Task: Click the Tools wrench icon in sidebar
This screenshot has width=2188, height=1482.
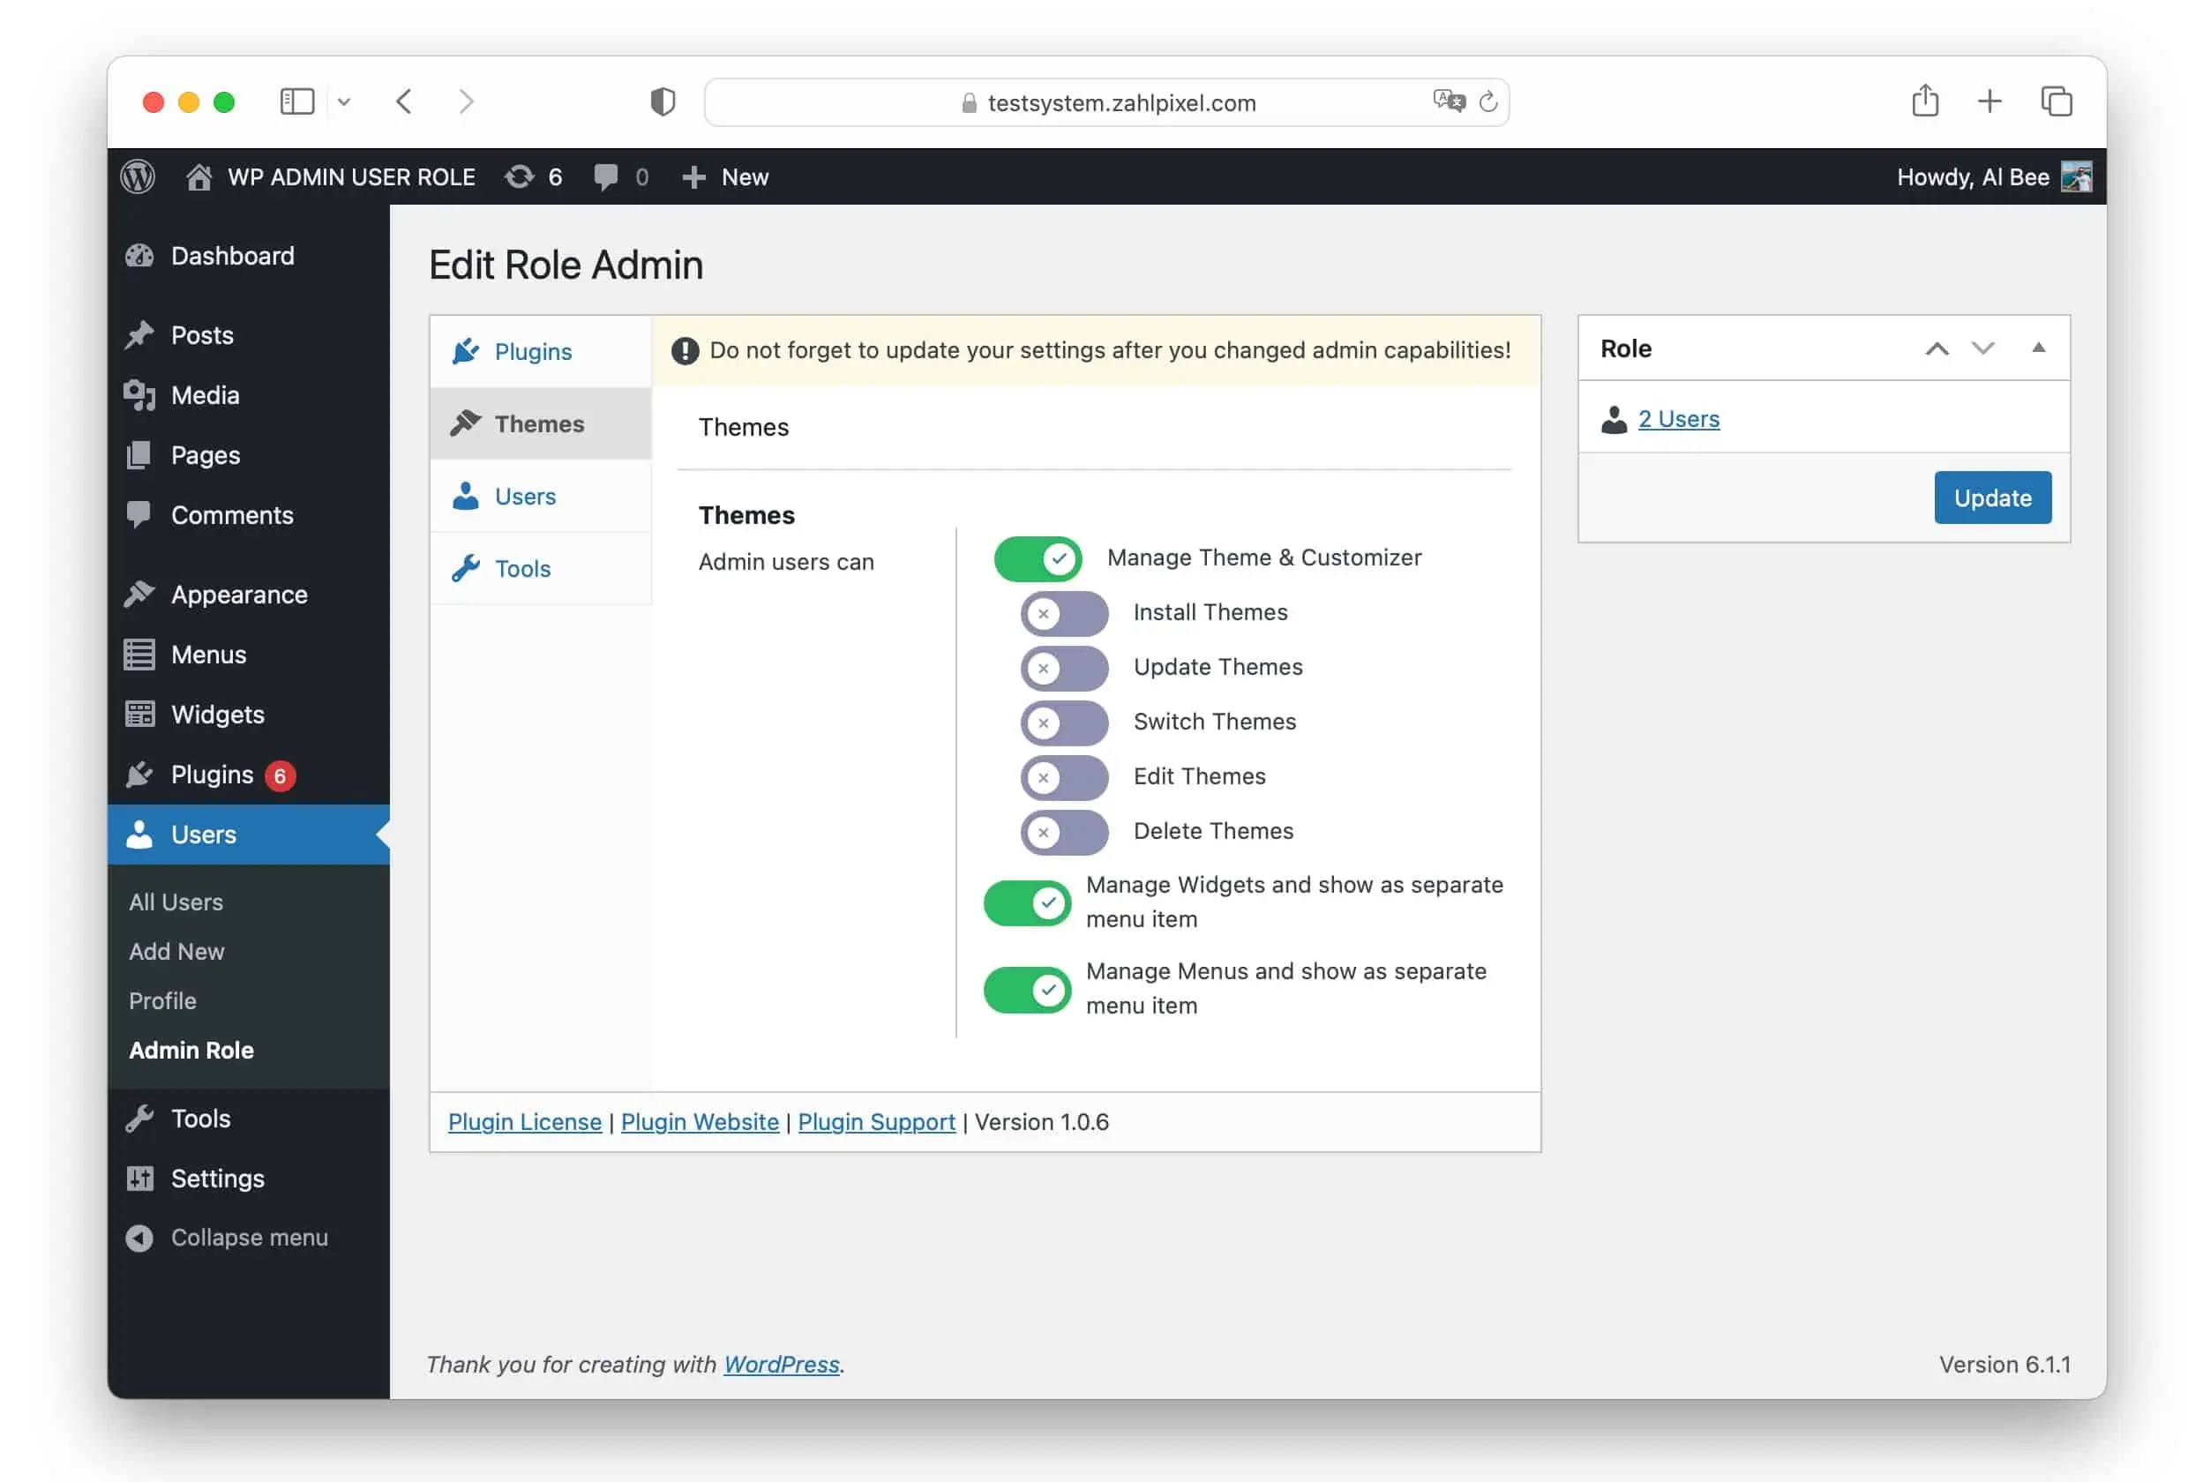Action: (x=139, y=1119)
